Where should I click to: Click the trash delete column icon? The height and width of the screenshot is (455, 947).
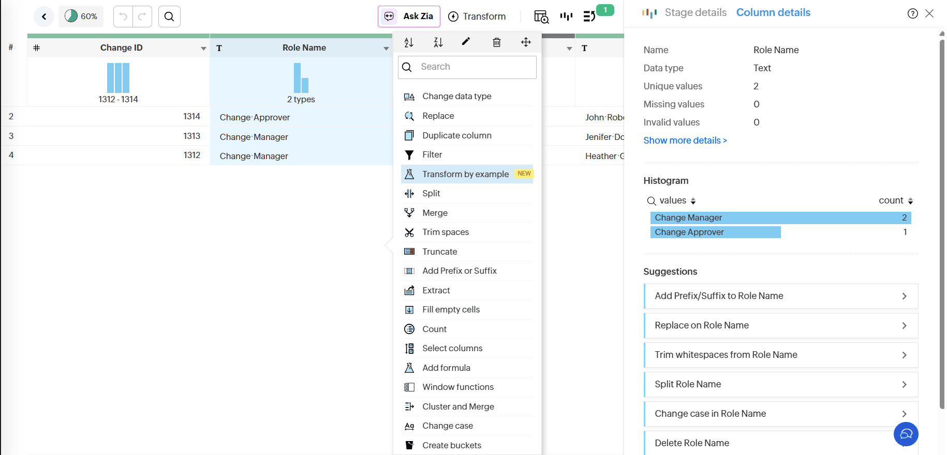(x=497, y=42)
